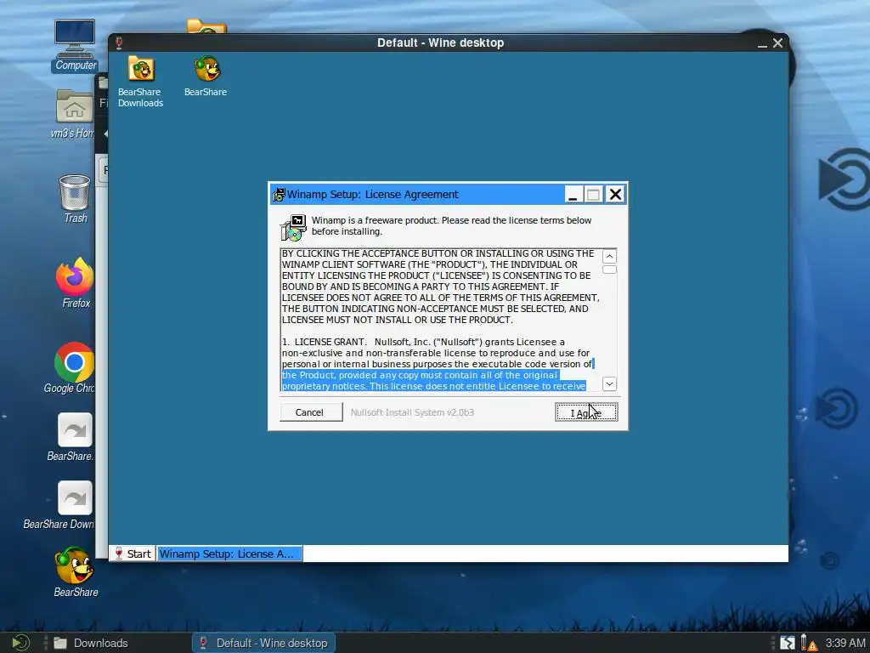
Task: Click the license scrollbar thumb
Action: 609,270
